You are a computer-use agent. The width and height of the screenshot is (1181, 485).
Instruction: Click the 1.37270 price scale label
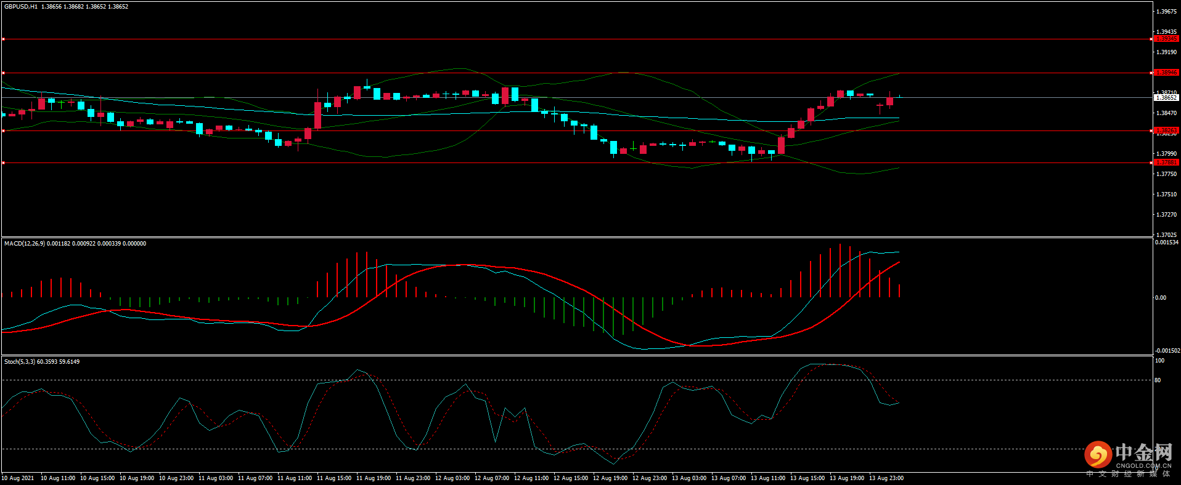(1166, 215)
